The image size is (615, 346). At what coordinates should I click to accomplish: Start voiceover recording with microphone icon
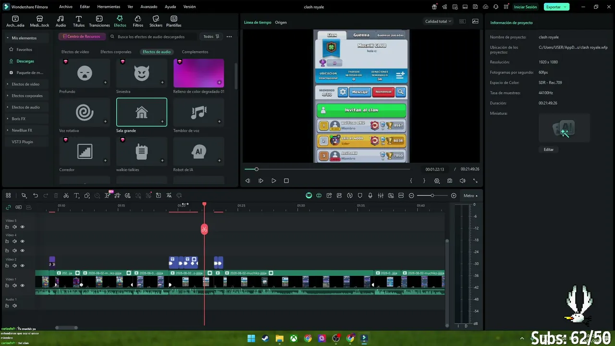(370, 196)
